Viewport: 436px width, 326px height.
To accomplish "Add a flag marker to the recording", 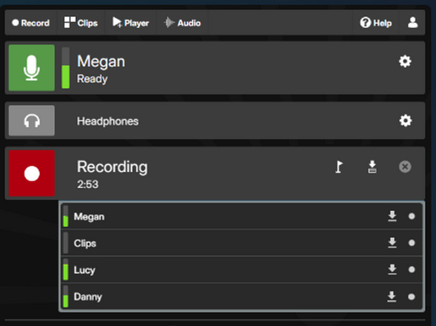I will click(x=339, y=167).
